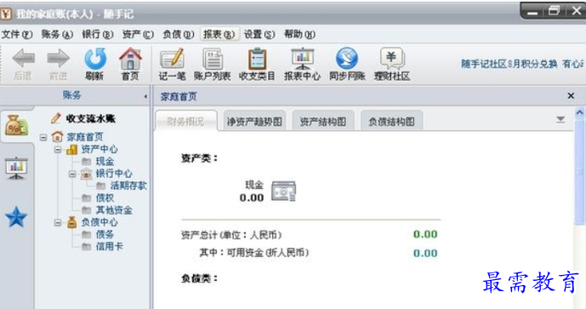
Task: Click the 后退 back arrow icon
Action: (23, 59)
